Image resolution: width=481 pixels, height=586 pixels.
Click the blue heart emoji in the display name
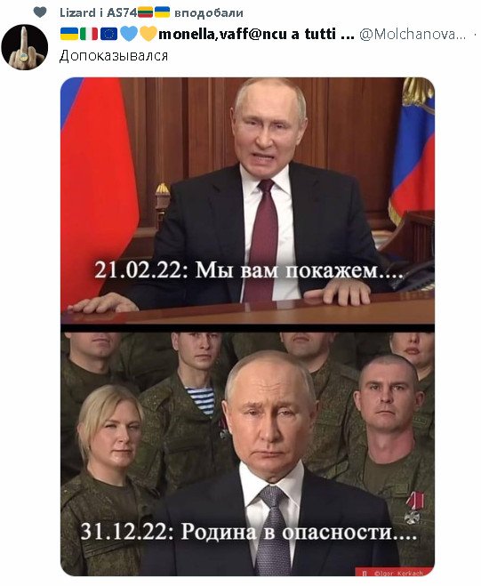coord(129,34)
